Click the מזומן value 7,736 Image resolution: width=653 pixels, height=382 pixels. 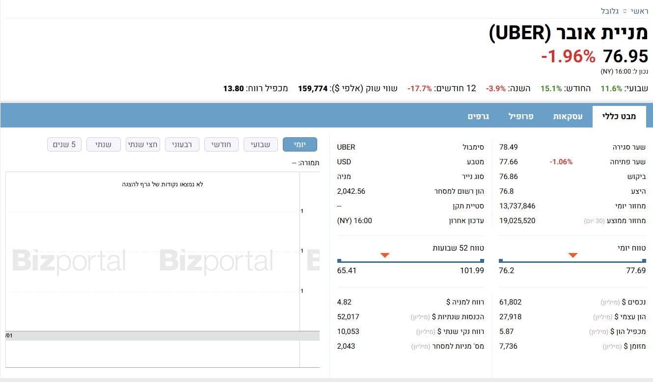(x=509, y=346)
